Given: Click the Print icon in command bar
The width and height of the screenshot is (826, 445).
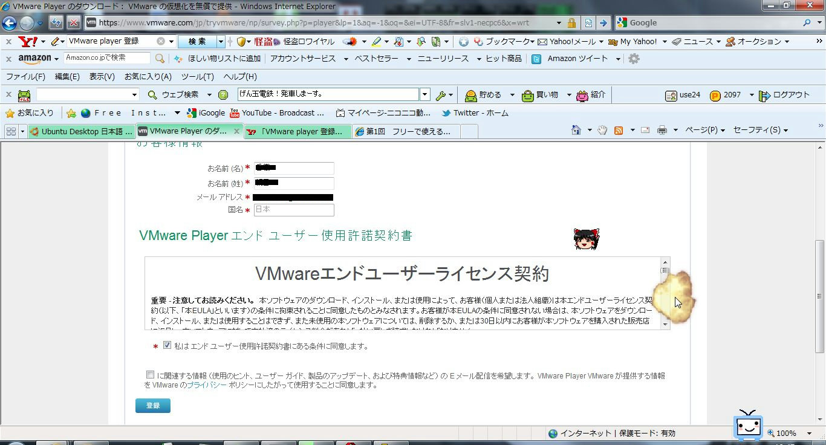Looking at the screenshot, I should 662,130.
